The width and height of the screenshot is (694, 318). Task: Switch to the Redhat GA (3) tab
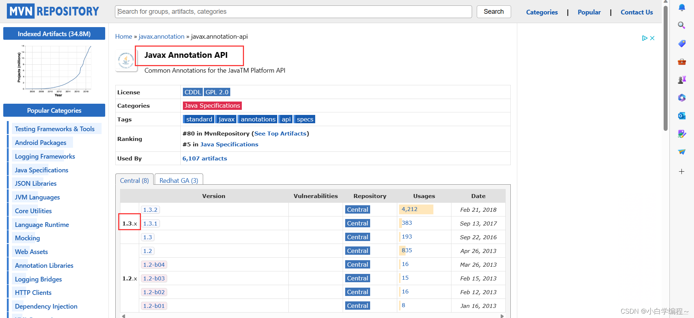pos(179,180)
